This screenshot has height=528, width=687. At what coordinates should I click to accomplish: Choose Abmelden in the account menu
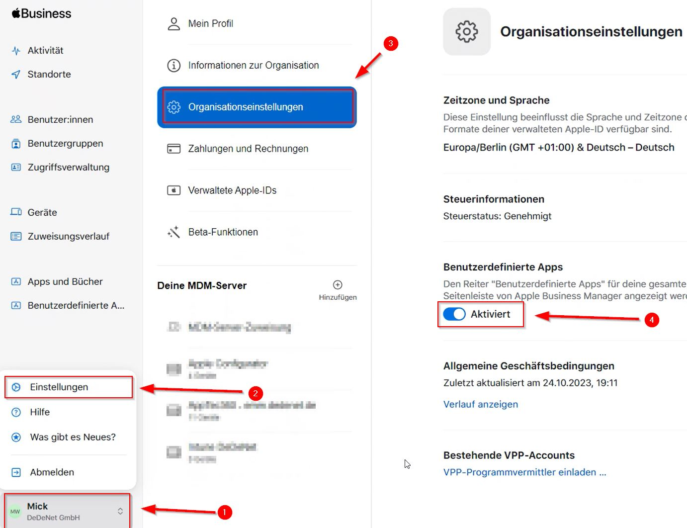[x=52, y=472]
